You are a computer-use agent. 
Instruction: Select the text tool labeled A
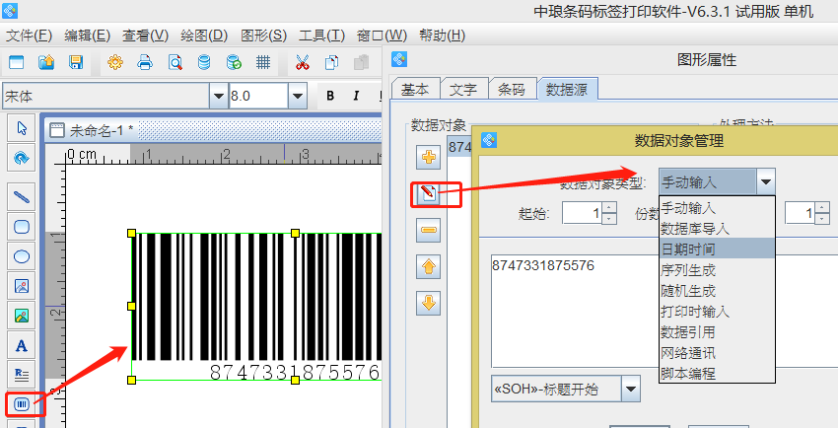(21, 345)
